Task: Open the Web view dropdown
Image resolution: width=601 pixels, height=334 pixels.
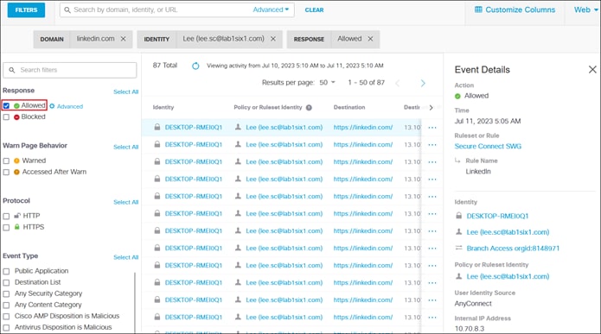Action: 585,10
